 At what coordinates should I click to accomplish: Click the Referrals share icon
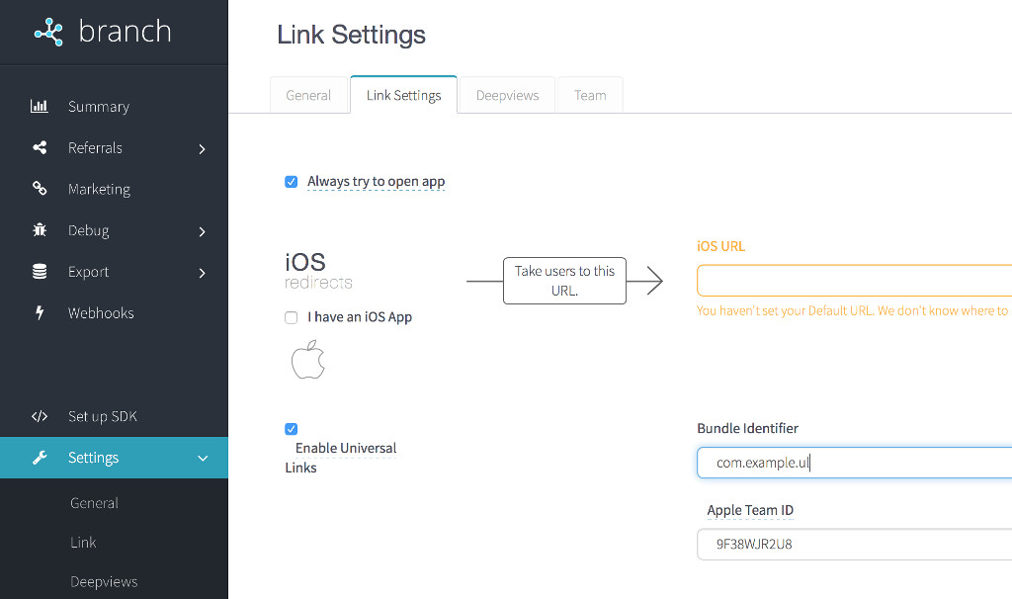click(40, 148)
